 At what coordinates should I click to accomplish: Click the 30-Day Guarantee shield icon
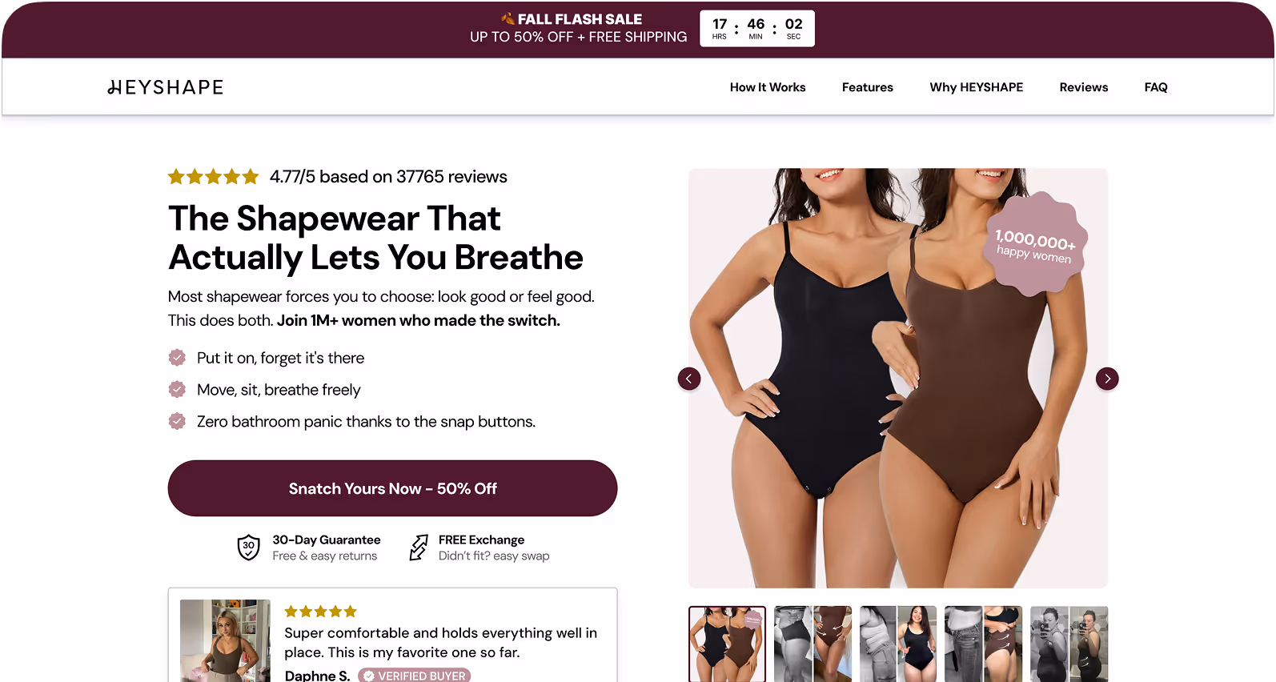click(249, 548)
